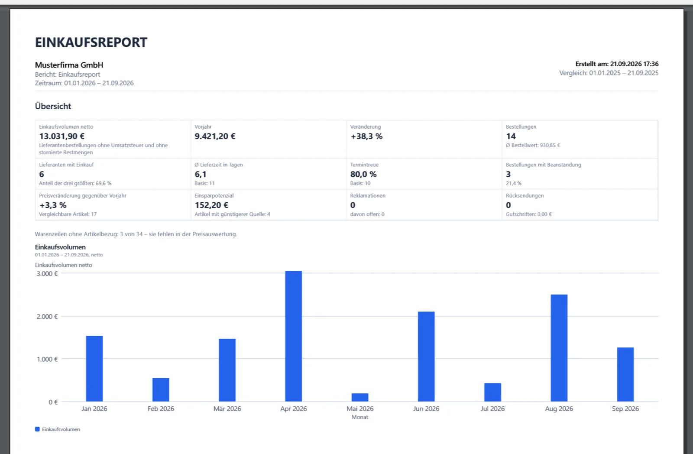Click the 'Apr 2026' x-axis label
693x454 pixels.
coord(294,409)
